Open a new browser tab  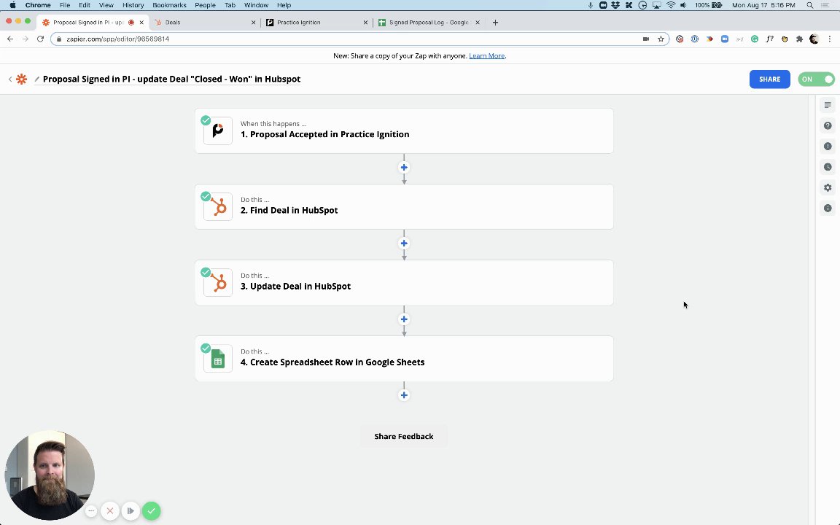(495, 23)
